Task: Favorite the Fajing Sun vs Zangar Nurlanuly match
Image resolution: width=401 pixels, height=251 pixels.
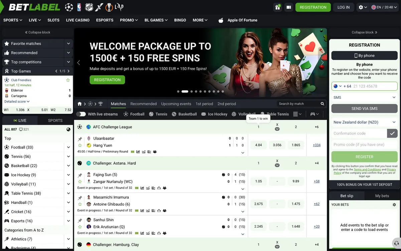Action: tap(80, 181)
